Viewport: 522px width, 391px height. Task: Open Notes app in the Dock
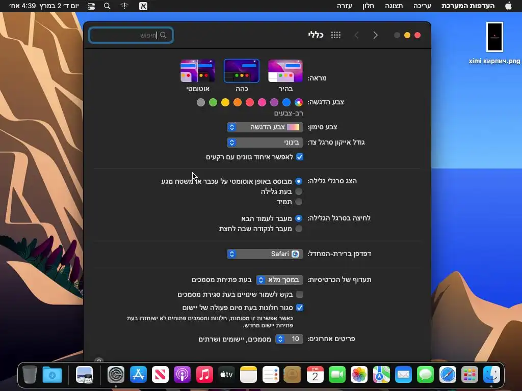248,375
